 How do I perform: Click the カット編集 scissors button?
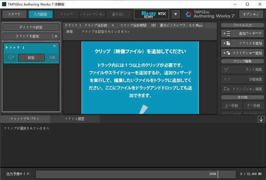242,69
